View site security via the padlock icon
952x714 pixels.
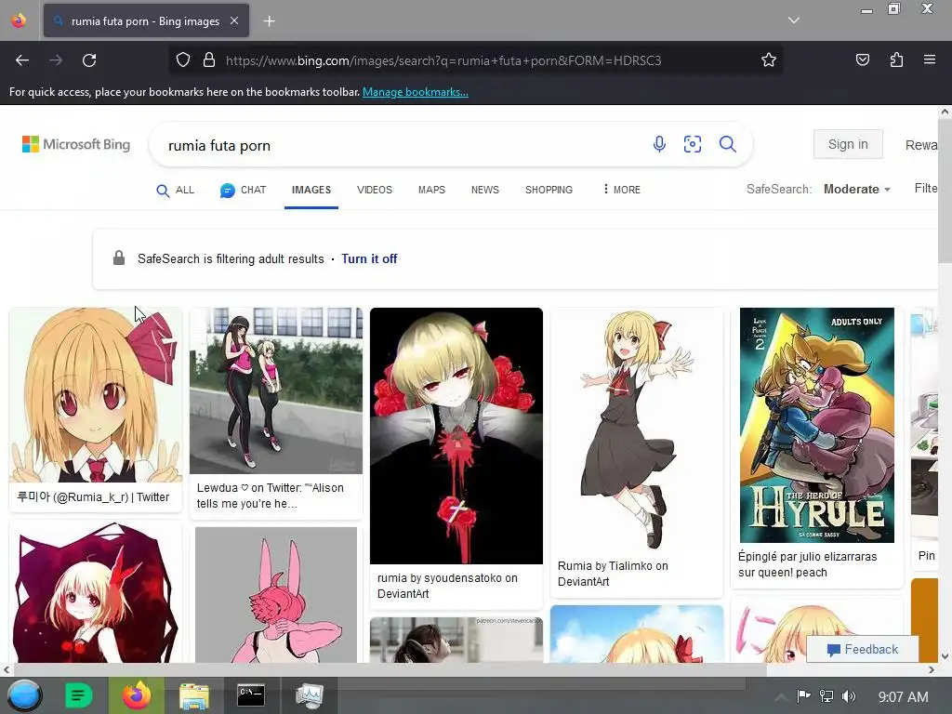click(x=209, y=60)
